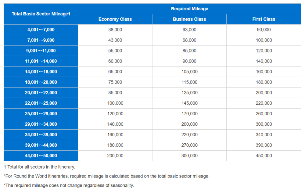Select the 4,001~7,000 mileage row label

(41, 30)
